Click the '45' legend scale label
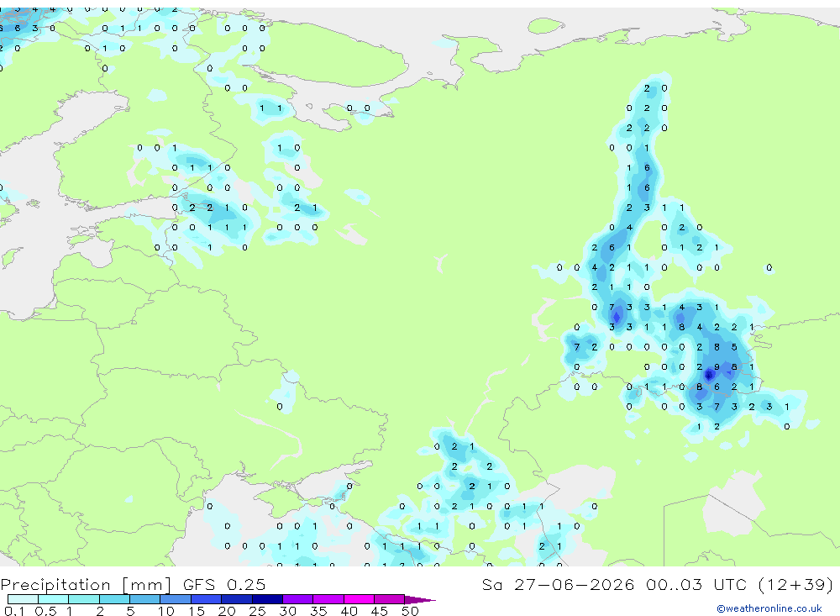 [x=380, y=611]
